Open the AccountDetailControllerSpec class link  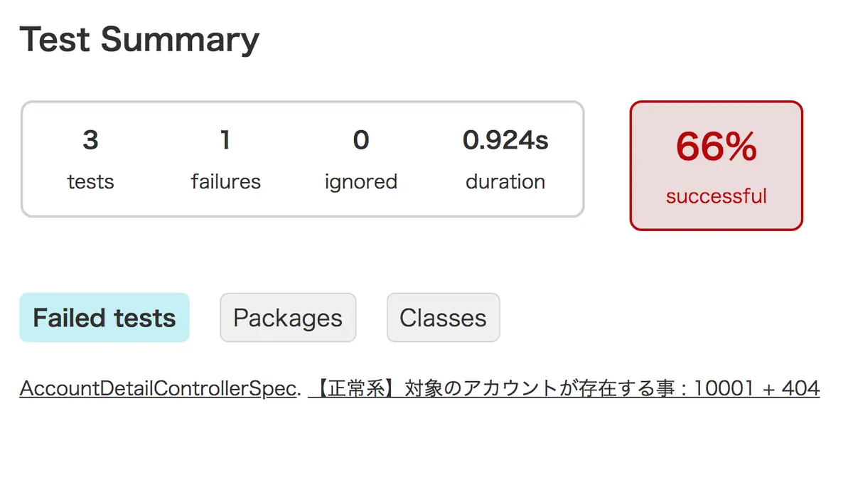point(158,388)
